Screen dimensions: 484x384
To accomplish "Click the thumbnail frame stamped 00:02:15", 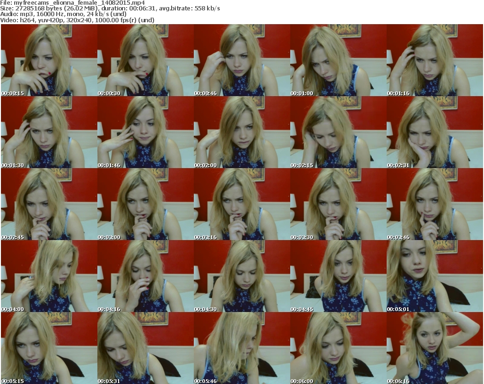I will (338, 132).
